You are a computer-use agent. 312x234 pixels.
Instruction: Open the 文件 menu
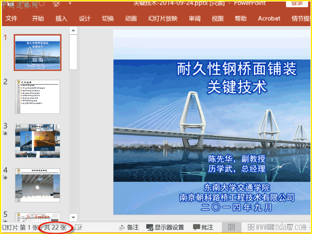(11, 18)
